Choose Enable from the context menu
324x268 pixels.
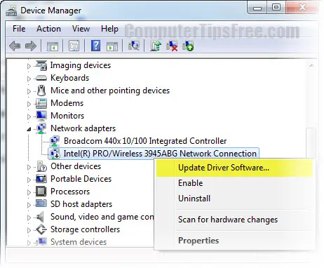click(x=234, y=183)
